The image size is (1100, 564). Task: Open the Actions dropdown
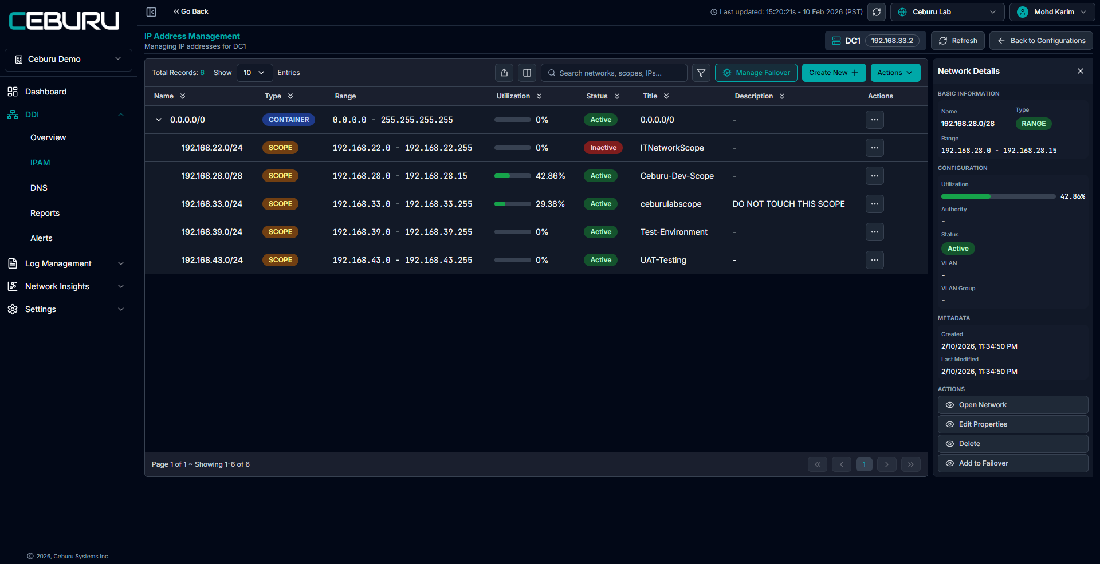pos(895,73)
